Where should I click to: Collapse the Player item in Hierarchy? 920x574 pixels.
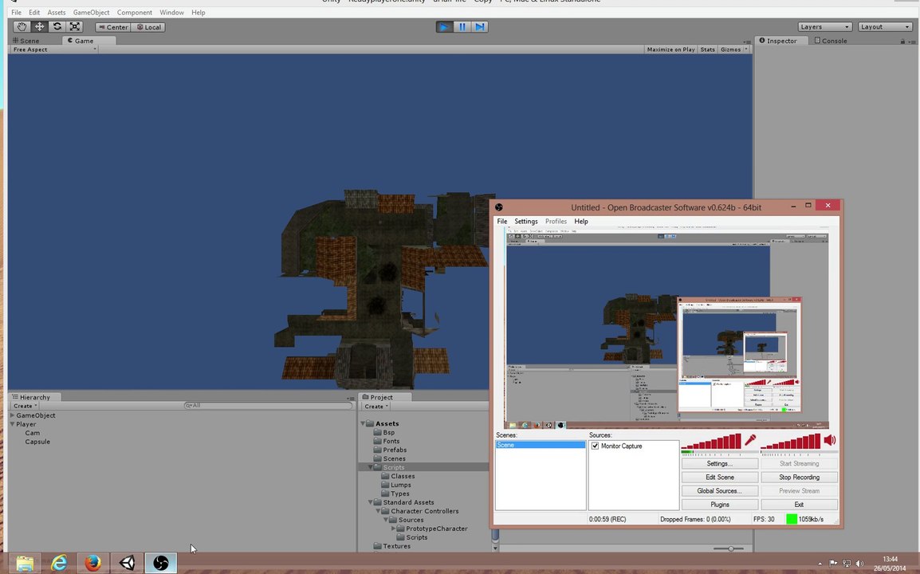[x=12, y=424]
